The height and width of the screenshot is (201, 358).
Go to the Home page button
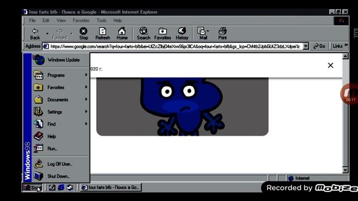pos(122,33)
